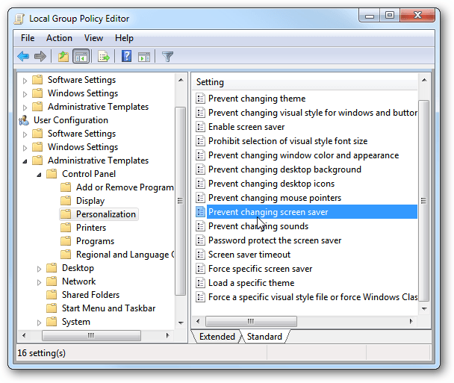Click the policy icon beside Prevent changing theme

click(200, 99)
